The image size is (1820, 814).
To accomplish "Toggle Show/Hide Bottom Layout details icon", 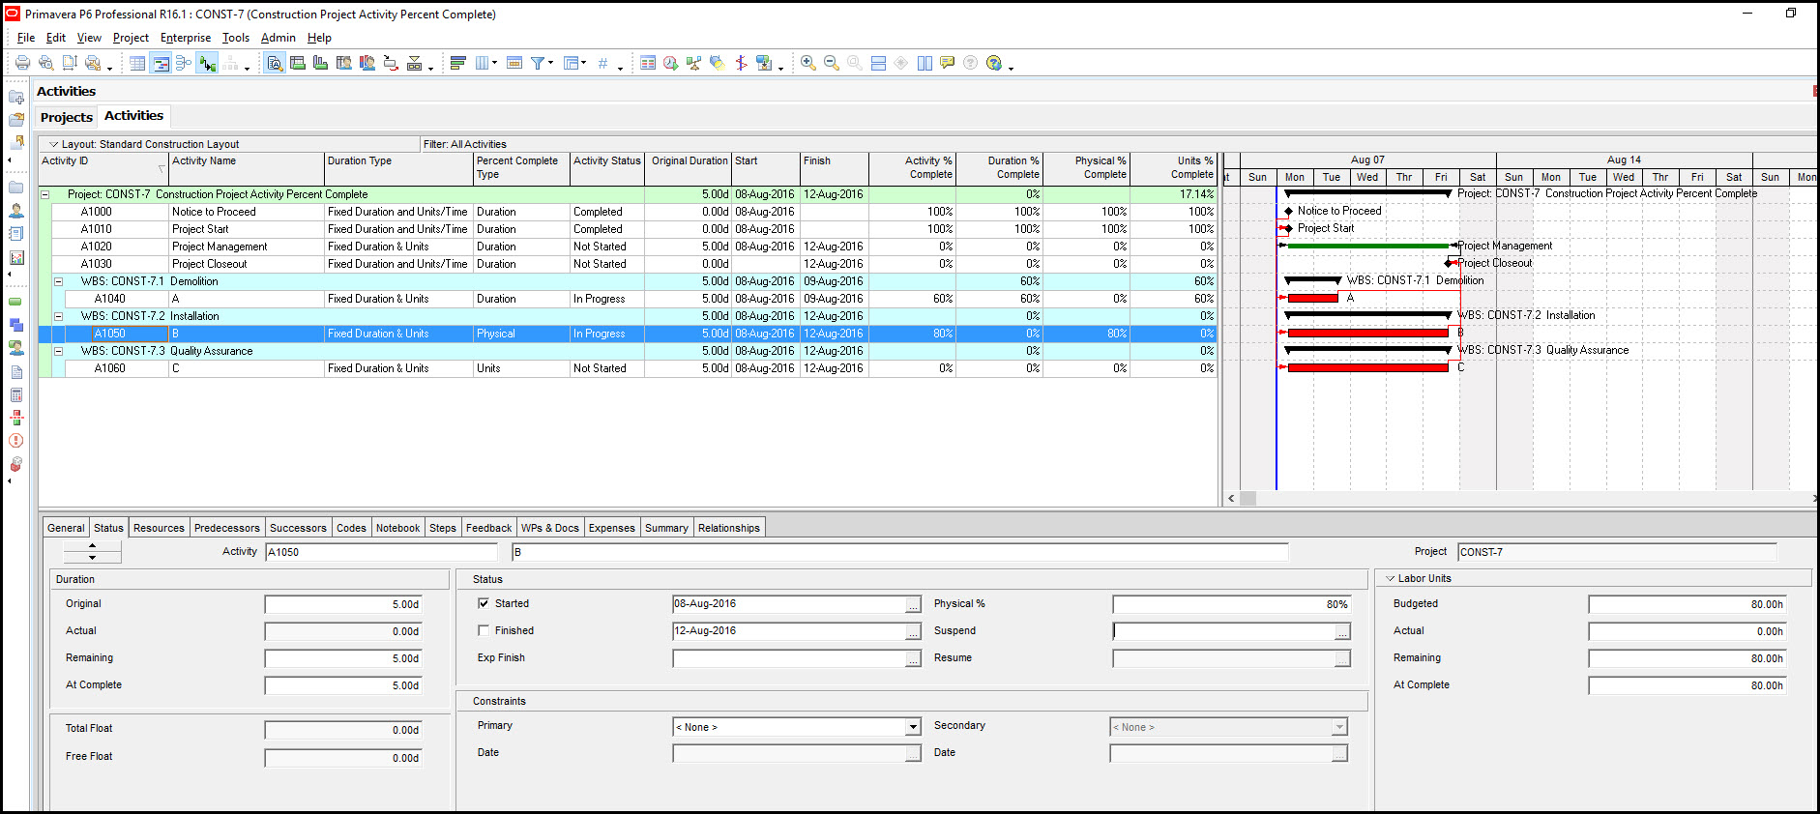I will (275, 63).
